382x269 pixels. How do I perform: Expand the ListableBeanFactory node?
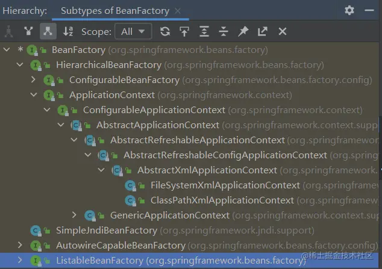pyautogui.click(x=20, y=260)
